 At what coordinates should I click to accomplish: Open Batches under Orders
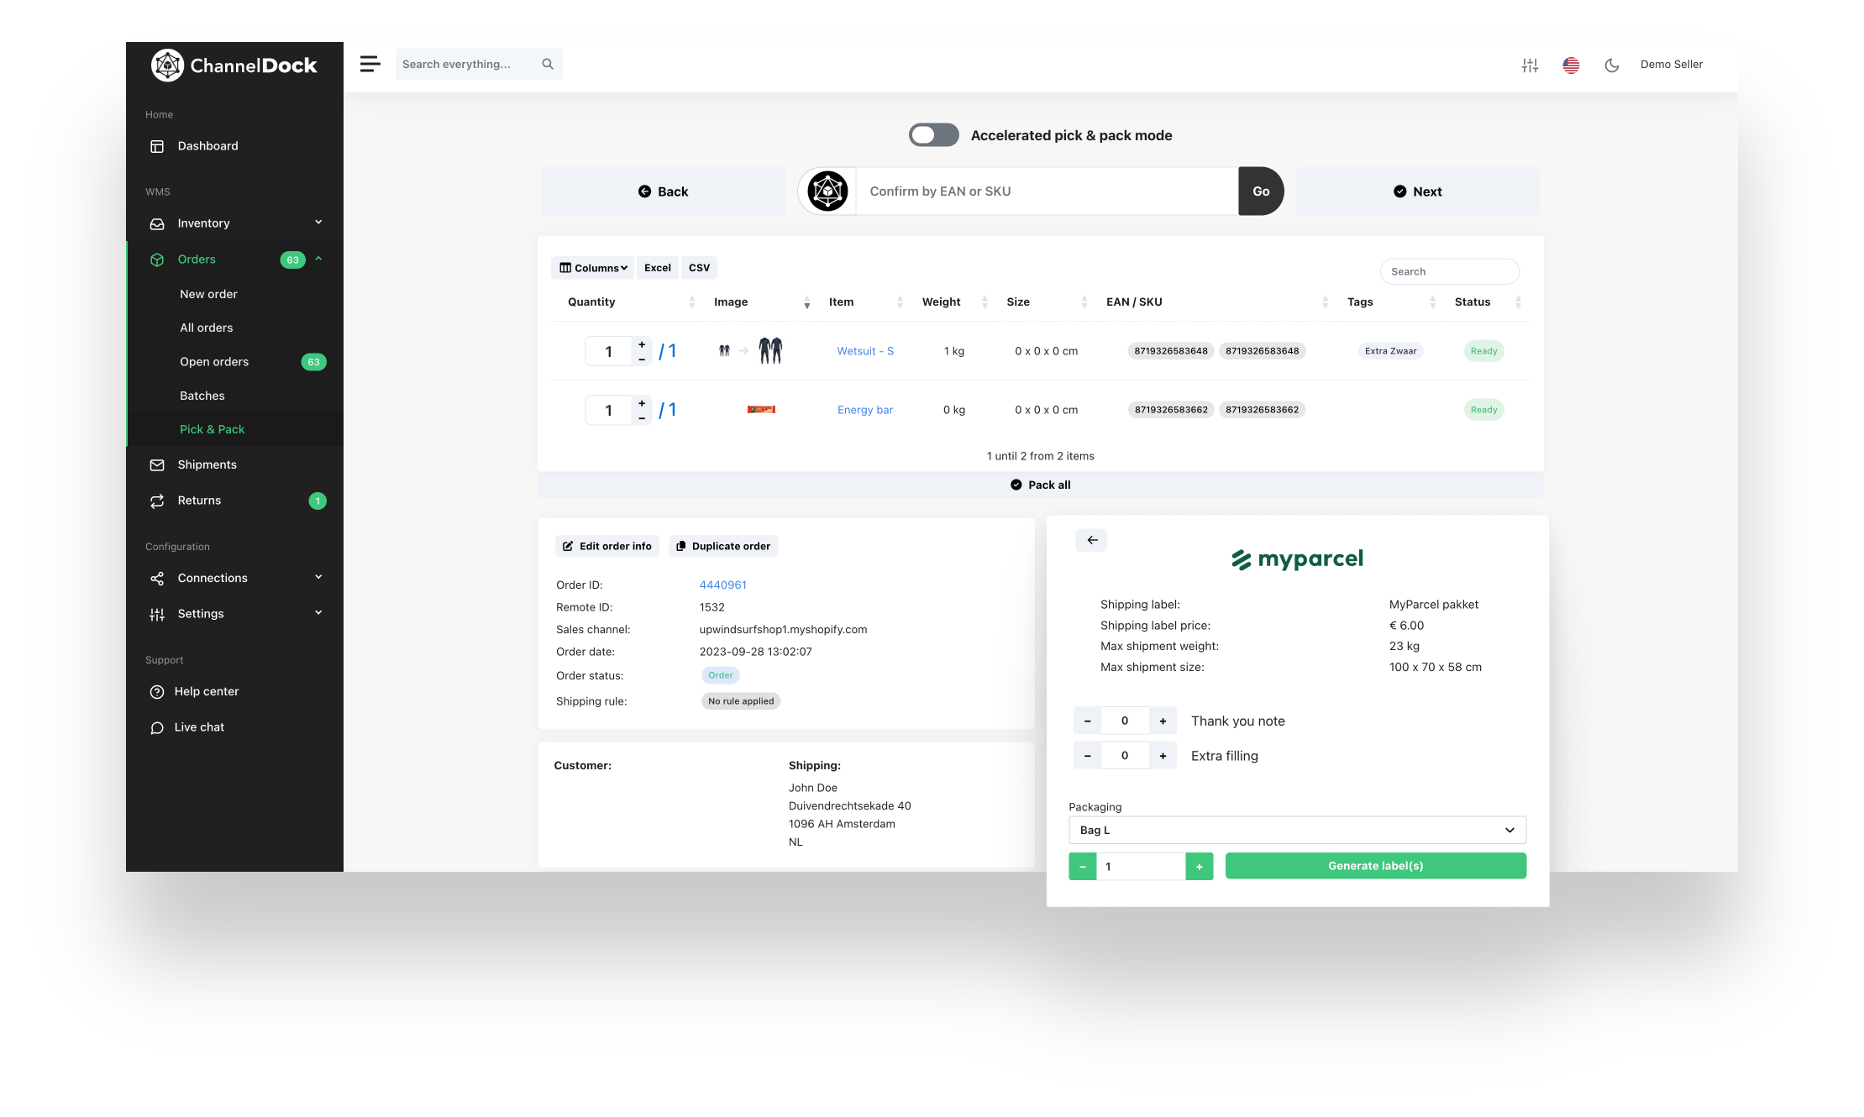[202, 395]
